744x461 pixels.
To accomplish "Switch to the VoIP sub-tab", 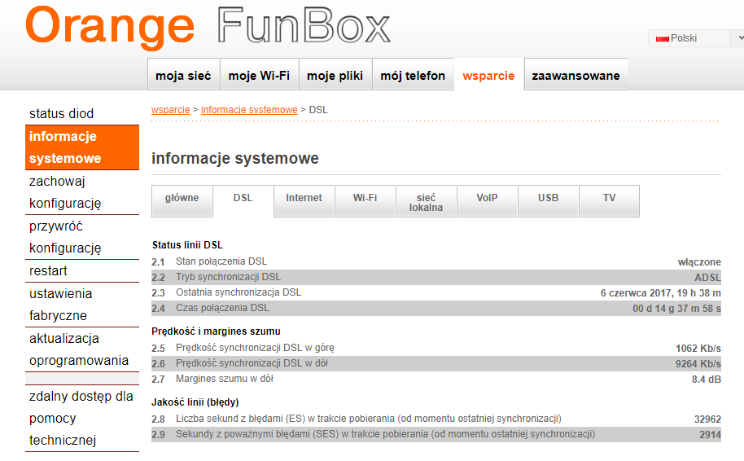I will pos(487,201).
